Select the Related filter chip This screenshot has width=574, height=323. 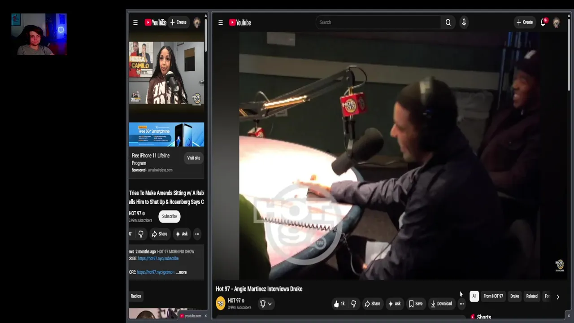click(532, 296)
